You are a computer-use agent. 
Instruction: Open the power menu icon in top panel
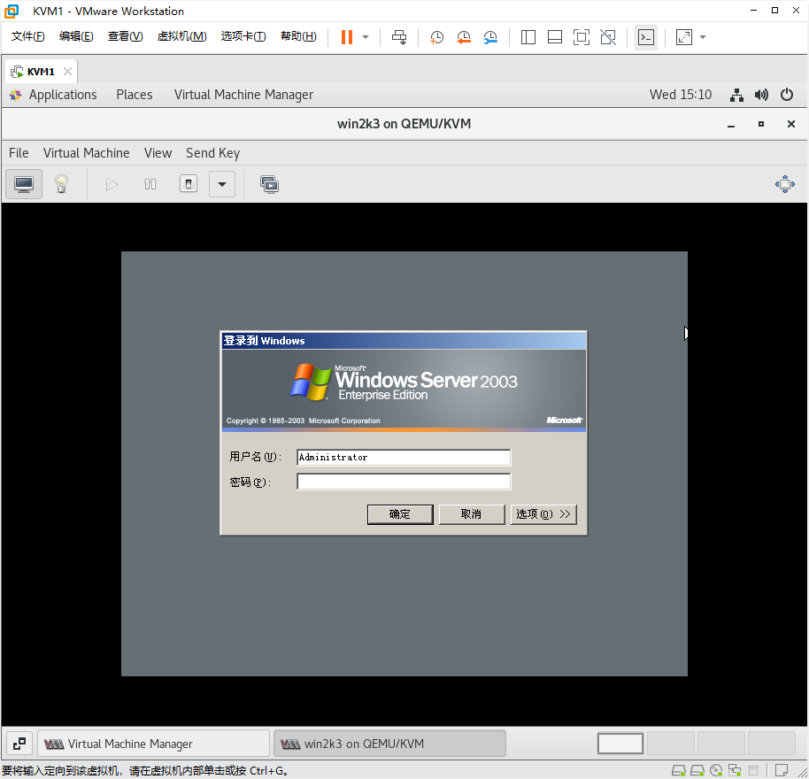point(786,95)
